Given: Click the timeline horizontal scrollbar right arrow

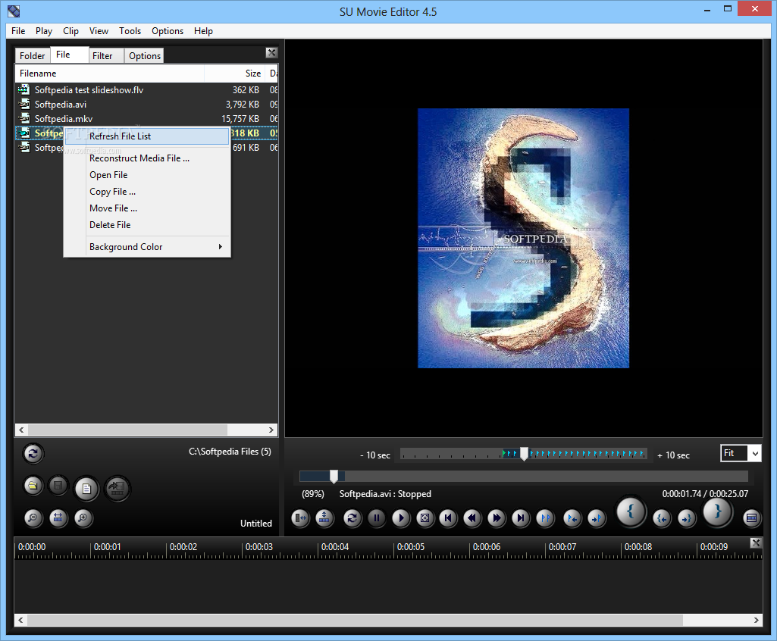Looking at the screenshot, I should tap(757, 620).
